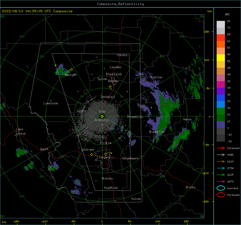241x225 pixels.
Task: Click the 2023/08/10 04:39:05 UTC timestamp
Action: pos(37,11)
